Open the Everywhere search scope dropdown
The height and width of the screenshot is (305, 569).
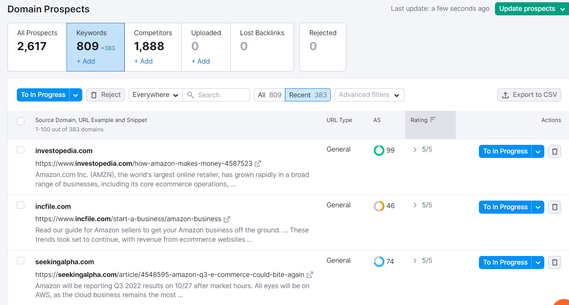156,95
